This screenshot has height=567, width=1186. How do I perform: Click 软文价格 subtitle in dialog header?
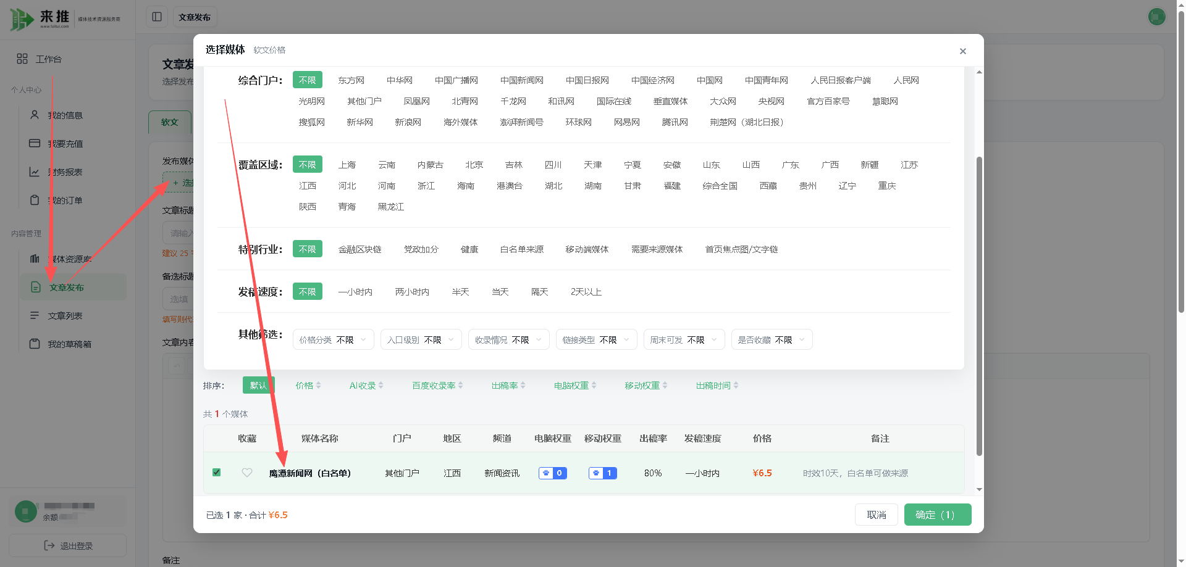269,50
